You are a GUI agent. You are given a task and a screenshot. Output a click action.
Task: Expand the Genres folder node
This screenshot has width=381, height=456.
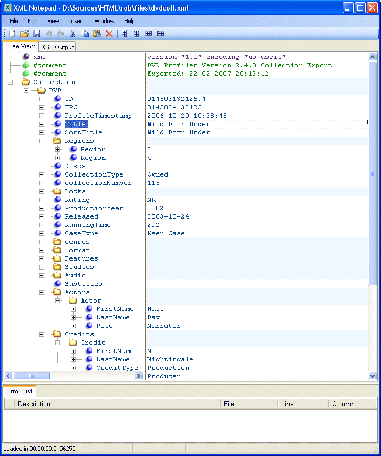click(42, 242)
